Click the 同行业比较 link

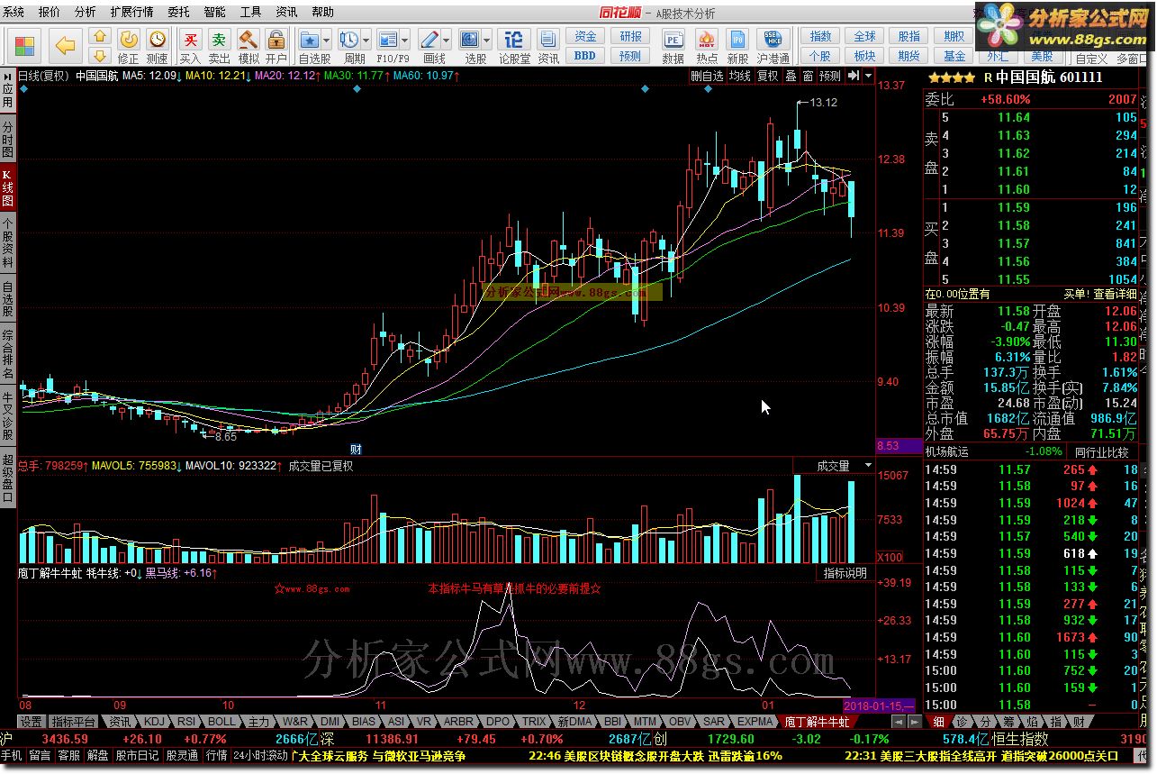[x=1102, y=451]
